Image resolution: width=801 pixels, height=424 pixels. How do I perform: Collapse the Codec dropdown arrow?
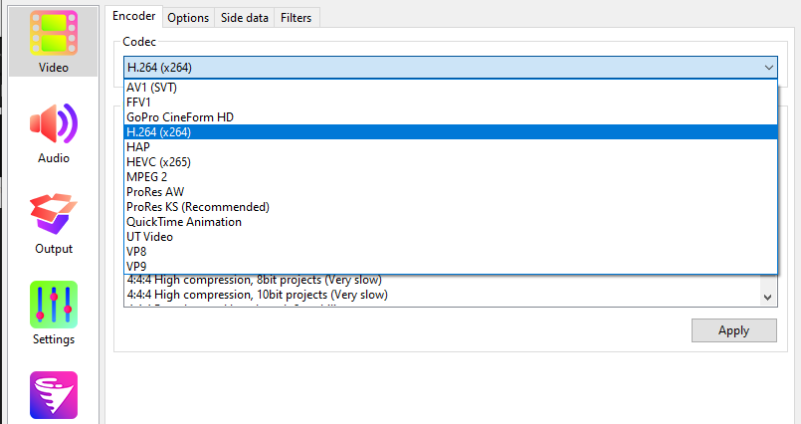pyautogui.click(x=768, y=68)
